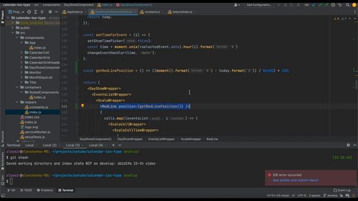Click LF line separator in status bar

pyautogui.click(x=293, y=195)
